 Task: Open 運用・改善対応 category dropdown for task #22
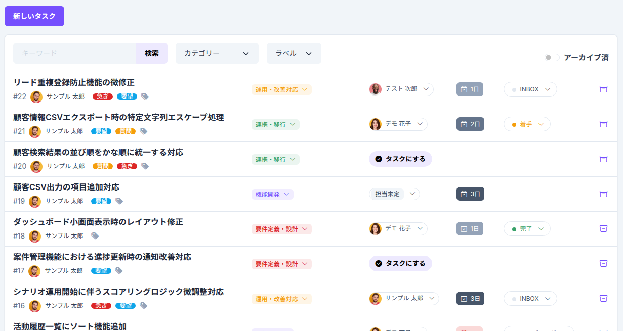point(281,89)
